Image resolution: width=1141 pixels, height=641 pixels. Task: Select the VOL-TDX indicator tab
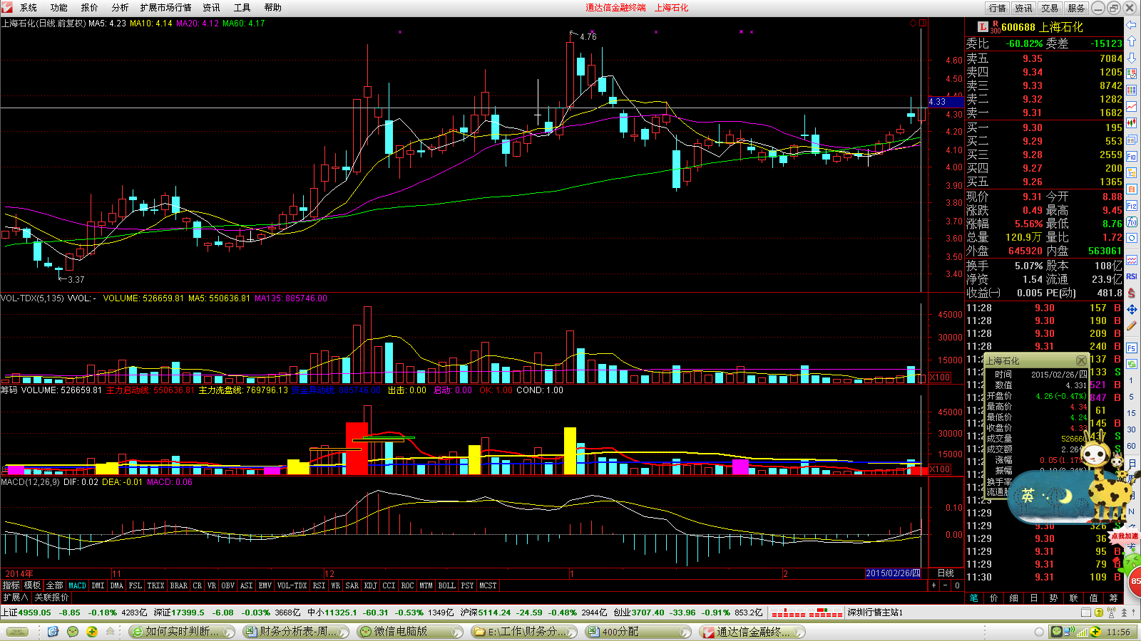pos(292,585)
